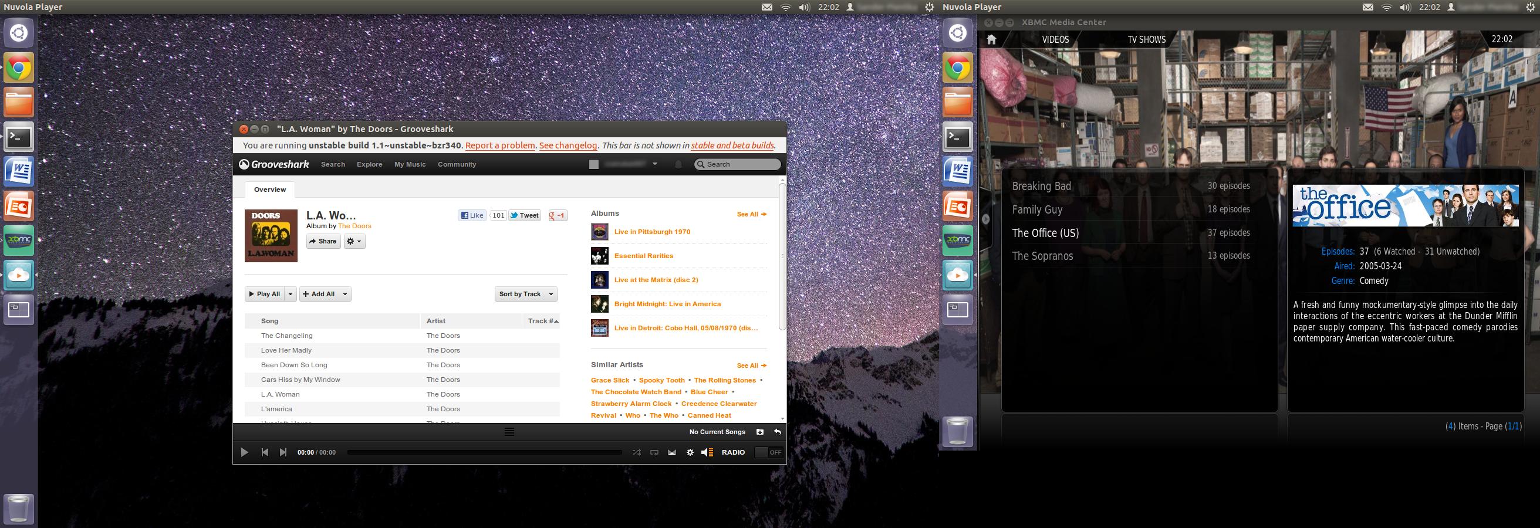Click the play button in Grooveshark player
Viewport: 1540px width, 528px height.
[244, 452]
